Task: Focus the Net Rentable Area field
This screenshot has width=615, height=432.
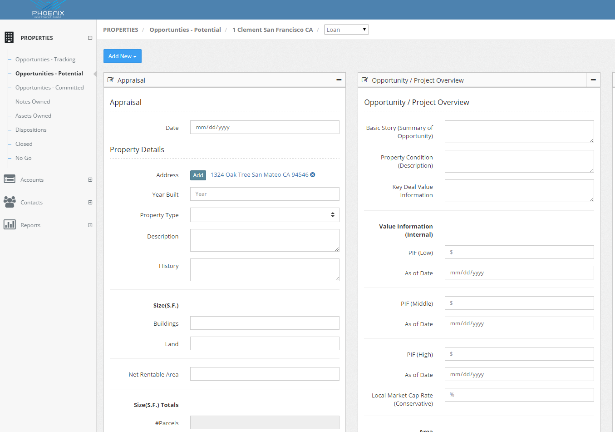Action: pyautogui.click(x=265, y=374)
